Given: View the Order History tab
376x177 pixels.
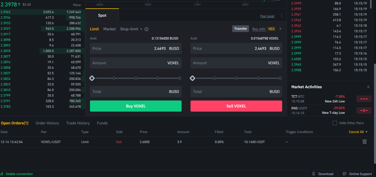Looking at the screenshot, I should tap(47, 123).
